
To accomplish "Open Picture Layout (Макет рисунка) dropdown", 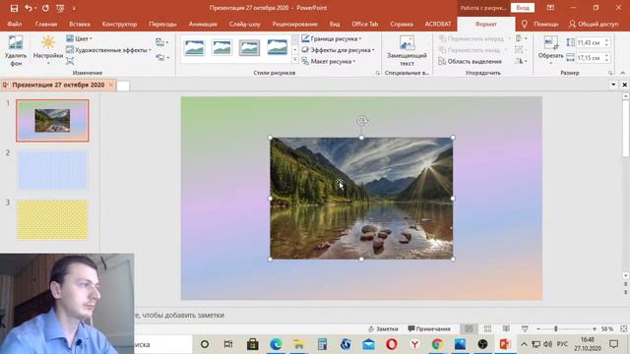I will tap(329, 61).
